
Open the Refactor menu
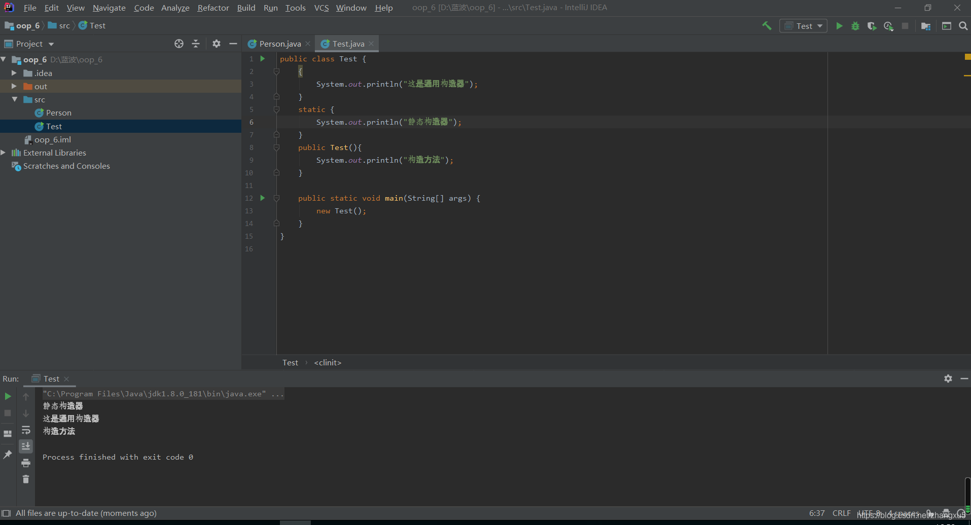coord(213,8)
